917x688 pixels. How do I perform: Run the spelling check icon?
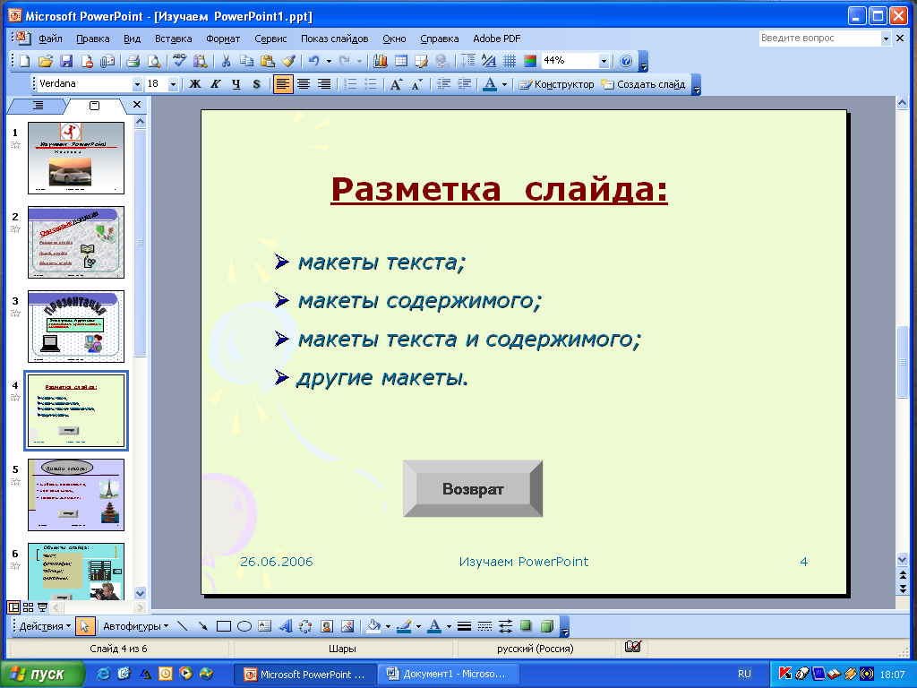click(179, 61)
